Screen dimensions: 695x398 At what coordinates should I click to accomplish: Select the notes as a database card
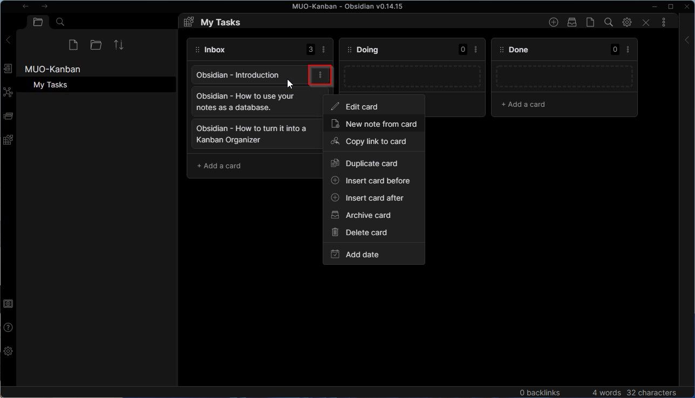(257, 101)
